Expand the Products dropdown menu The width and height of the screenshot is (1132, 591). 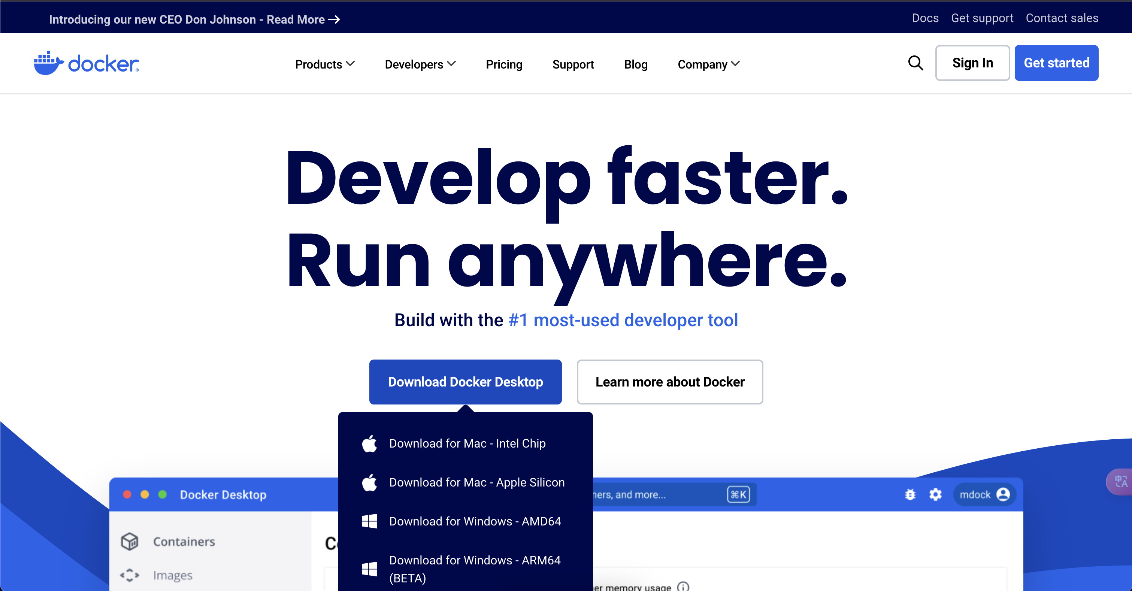pyautogui.click(x=324, y=64)
